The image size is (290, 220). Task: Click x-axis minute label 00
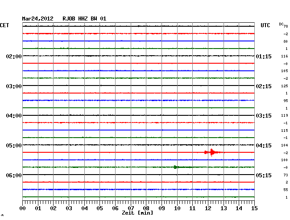[x=23, y=208]
